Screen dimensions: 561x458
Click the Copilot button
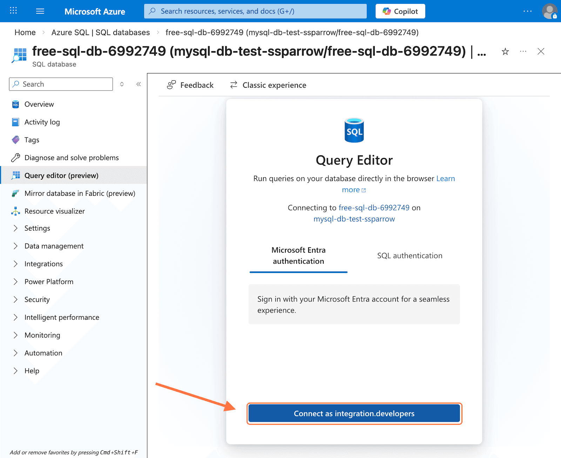[400, 11]
